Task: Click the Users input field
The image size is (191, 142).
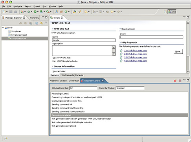Action: point(151,37)
